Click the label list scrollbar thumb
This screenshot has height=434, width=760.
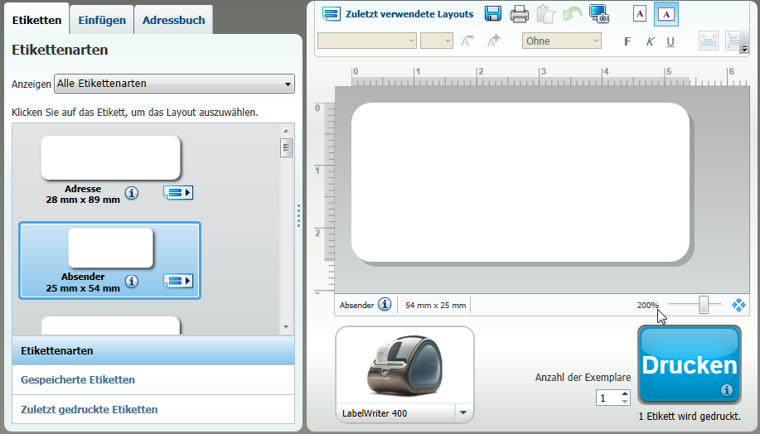click(286, 147)
